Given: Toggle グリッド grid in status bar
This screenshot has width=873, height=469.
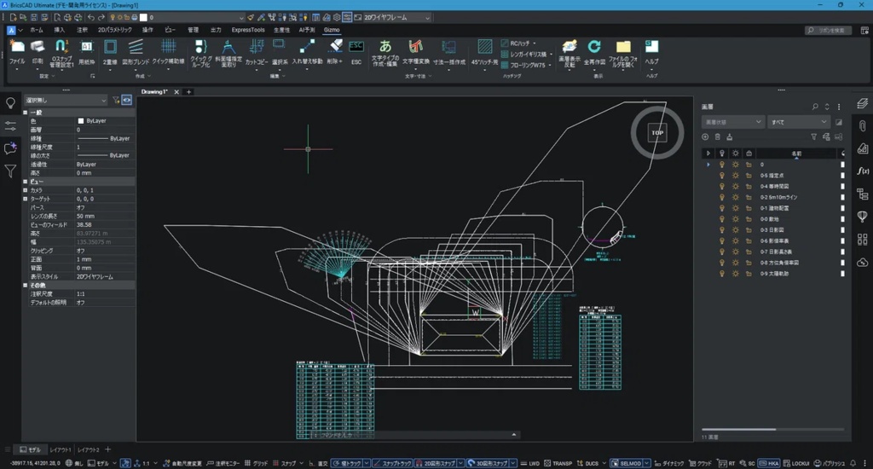Looking at the screenshot, I should 257,463.
